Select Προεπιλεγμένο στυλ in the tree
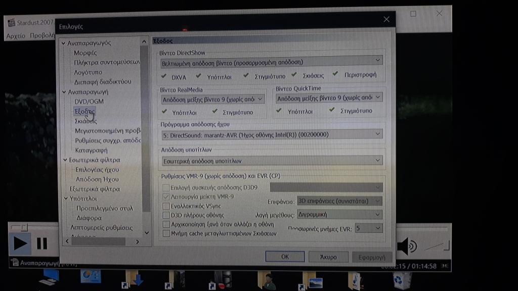The width and height of the screenshot is (518, 291). (x=105, y=209)
